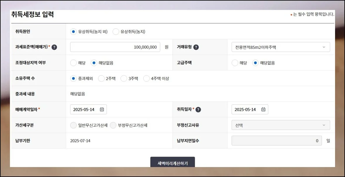Click help icon beside 거래유형 label
345x177 pixels.
pyautogui.click(x=196, y=47)
